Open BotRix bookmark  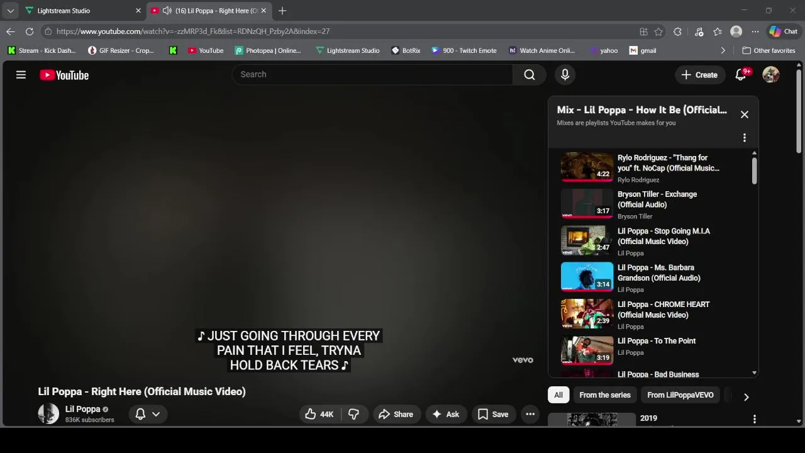pyautogui.click(x=406, y=50)
